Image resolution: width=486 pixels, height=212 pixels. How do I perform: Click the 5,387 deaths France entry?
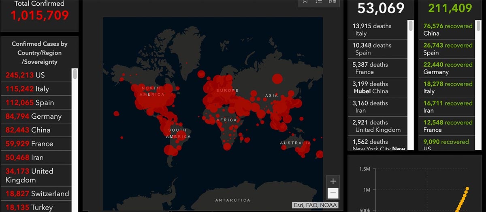pyautogui.click(x=377, y=68)
